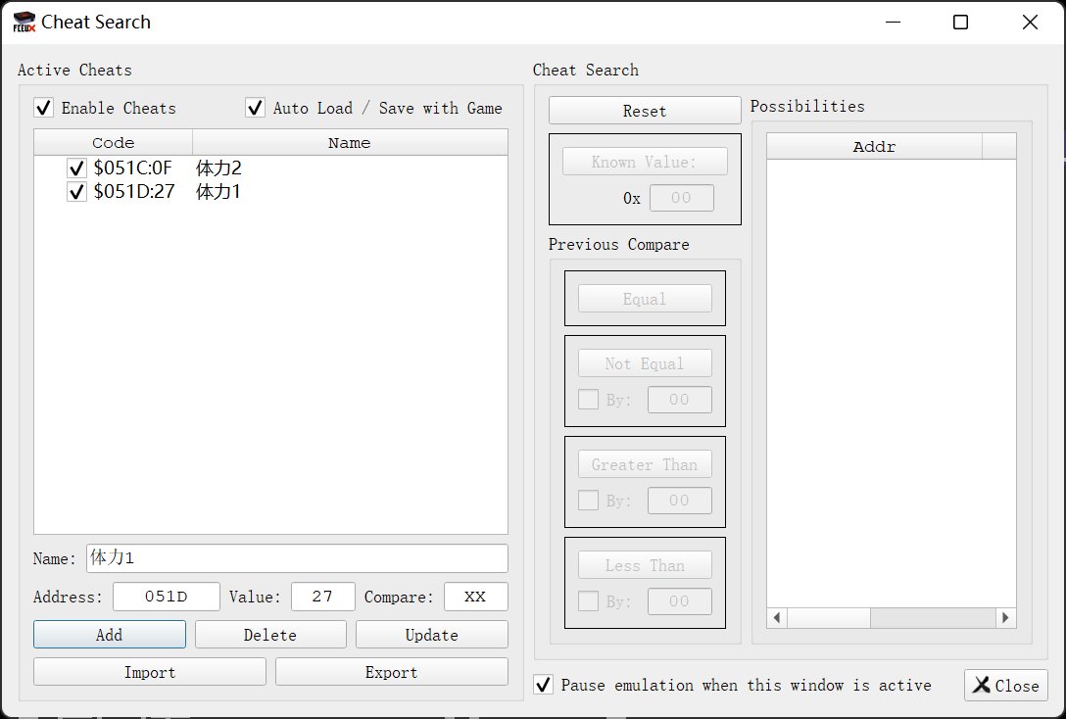Focus the Value input field

(322, 597)
